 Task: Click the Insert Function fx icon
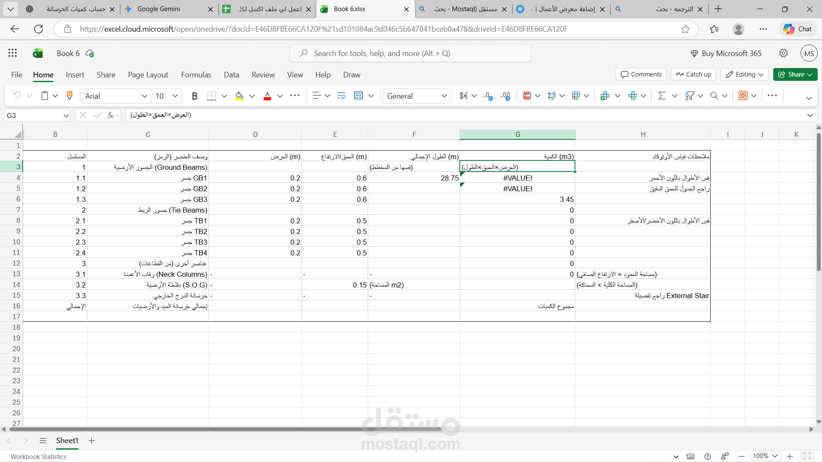[110, 115]
